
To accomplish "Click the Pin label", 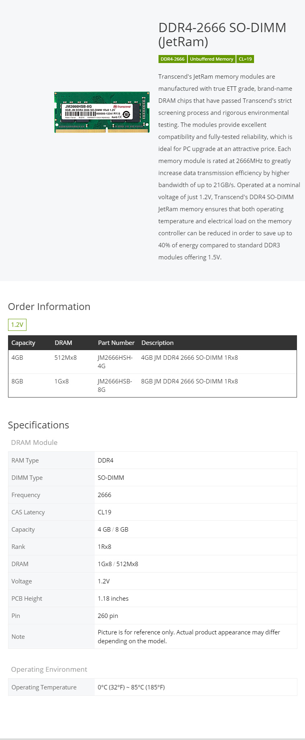I will [x=16, y=616].
